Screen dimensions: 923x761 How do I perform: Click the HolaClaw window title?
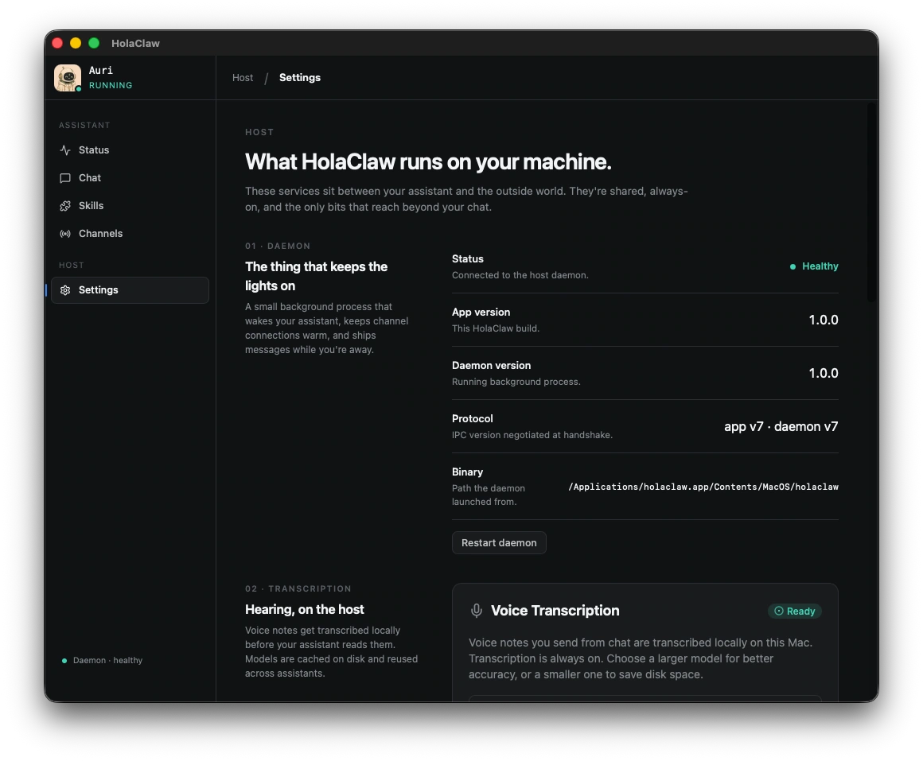coord(135,43)
